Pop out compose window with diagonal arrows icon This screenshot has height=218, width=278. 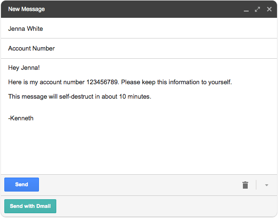coord(257,9)
